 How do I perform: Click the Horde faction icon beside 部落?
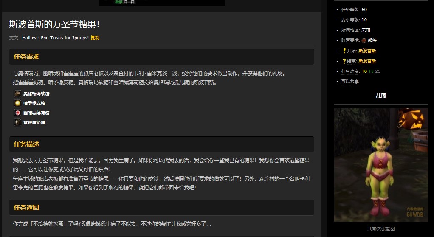(364, 40)
